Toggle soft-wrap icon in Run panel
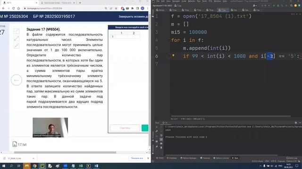 pyautogui.click(x=161, y=136)
